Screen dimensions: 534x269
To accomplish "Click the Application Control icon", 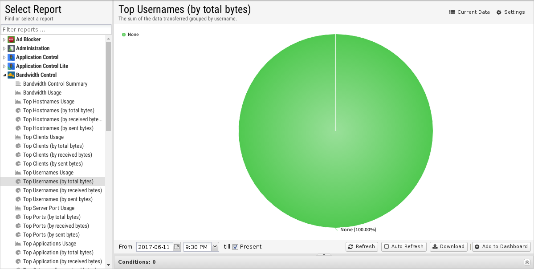I will (11, 57).
